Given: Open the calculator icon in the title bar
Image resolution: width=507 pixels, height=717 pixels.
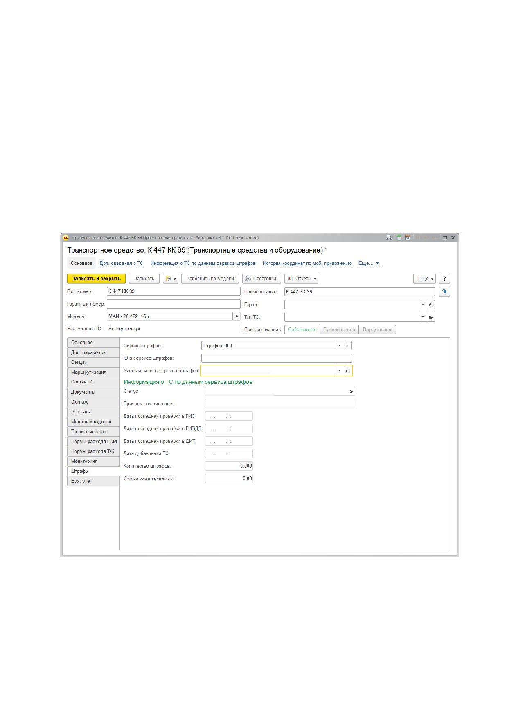Looking at the screenshot, I should pyautogui.click(x=399, y=237).
